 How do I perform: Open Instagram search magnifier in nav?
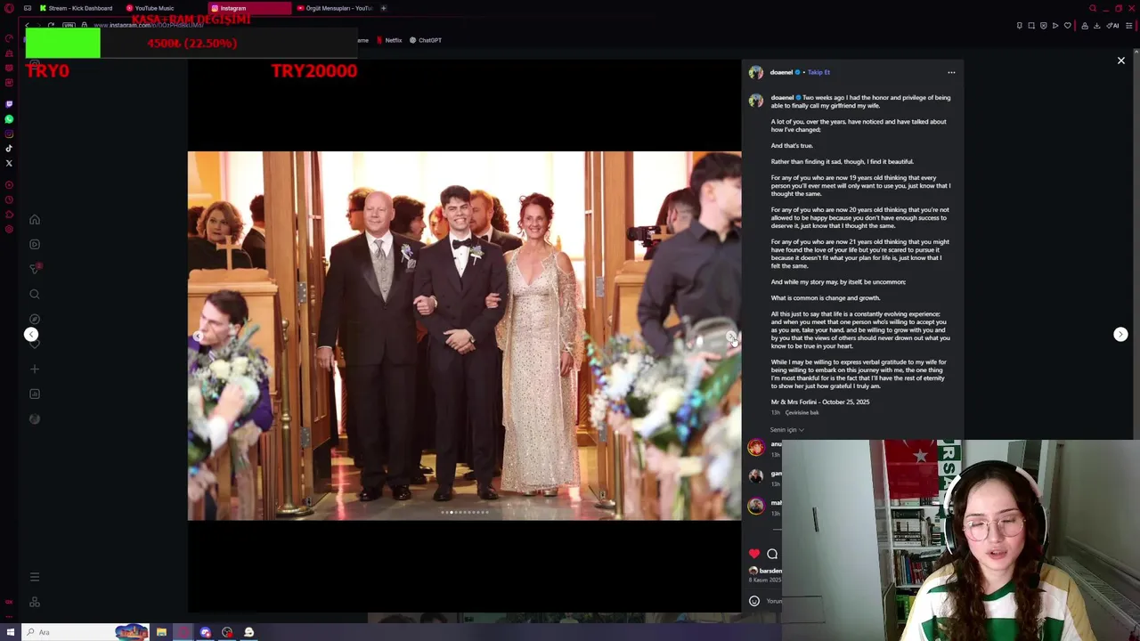(x=35, y=294)
